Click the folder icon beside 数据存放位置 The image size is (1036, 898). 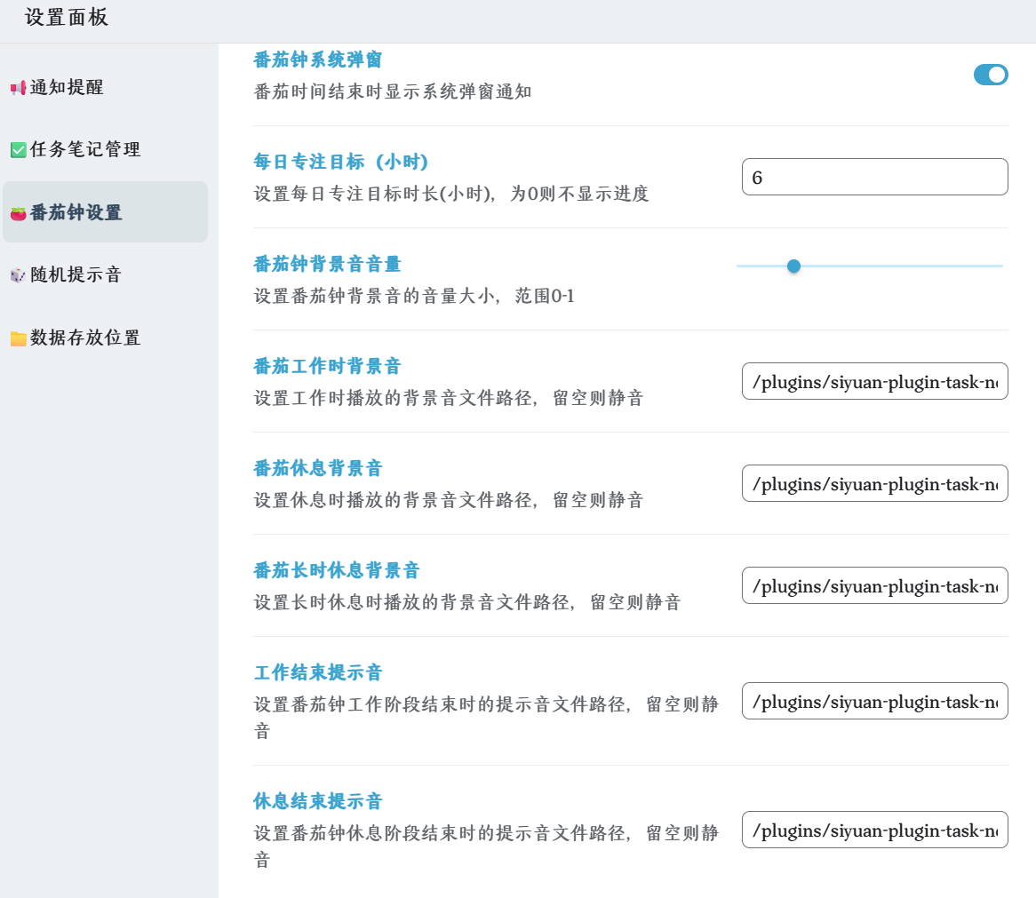coord(18,338)
